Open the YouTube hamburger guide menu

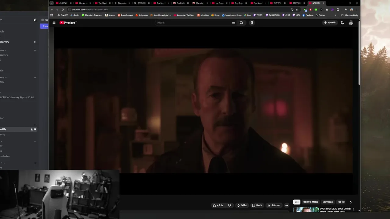54,23
